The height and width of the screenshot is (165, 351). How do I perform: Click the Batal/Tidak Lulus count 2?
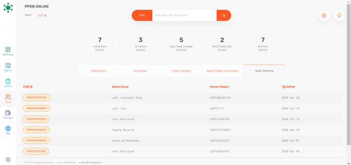tap(222, 40)
